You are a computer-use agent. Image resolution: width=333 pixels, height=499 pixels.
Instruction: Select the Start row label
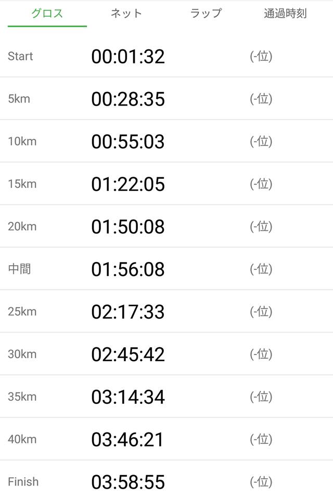click(20, 56)
